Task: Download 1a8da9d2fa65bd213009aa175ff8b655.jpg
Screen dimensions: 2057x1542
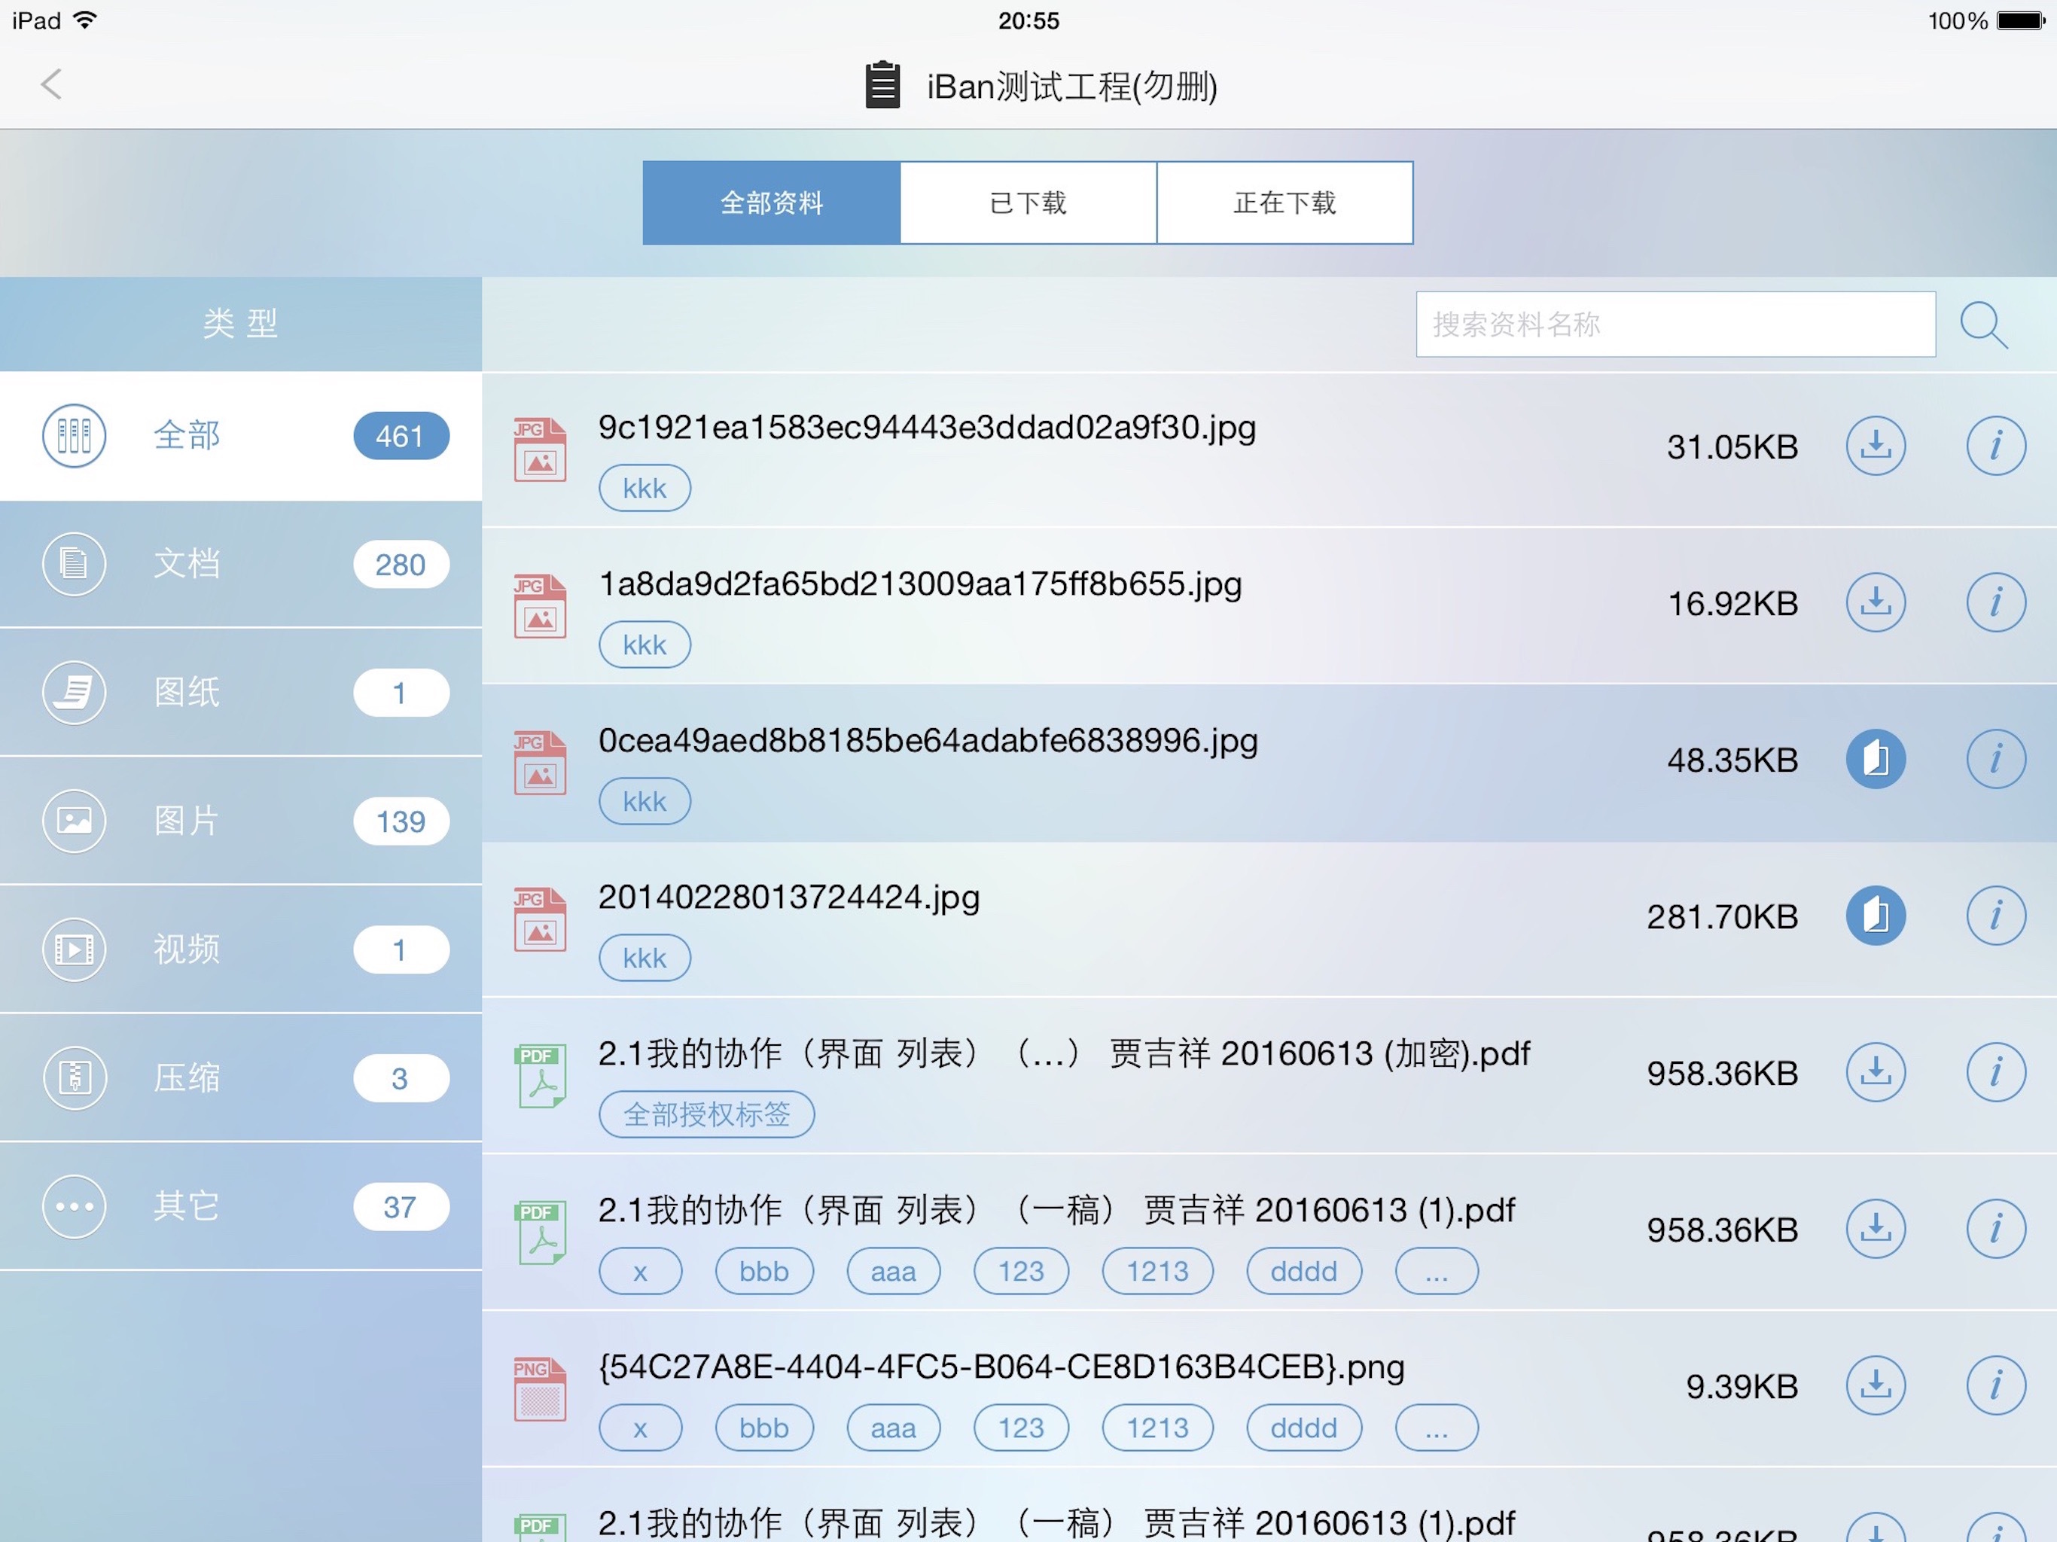Action: tap(1876, 602)
